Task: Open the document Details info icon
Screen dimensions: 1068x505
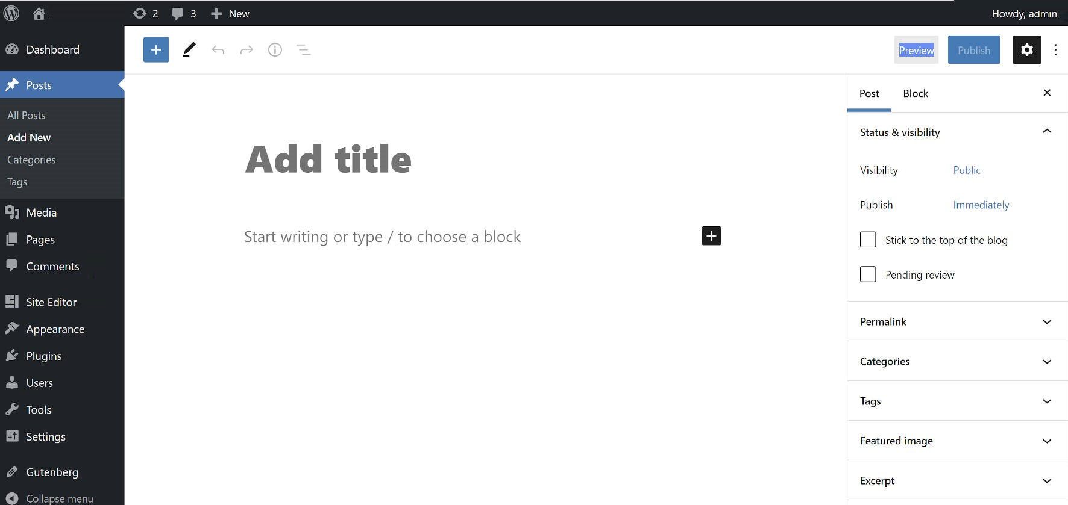Action: click(x=275, y=50)
